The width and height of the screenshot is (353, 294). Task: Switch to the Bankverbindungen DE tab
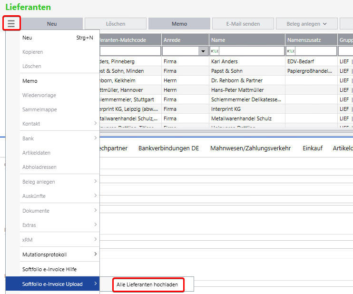168,148
